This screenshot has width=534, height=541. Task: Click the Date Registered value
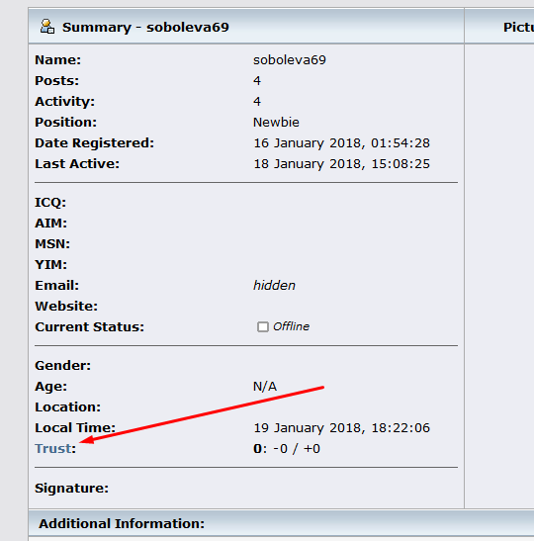pyautogui.click(x=341, y=143)
